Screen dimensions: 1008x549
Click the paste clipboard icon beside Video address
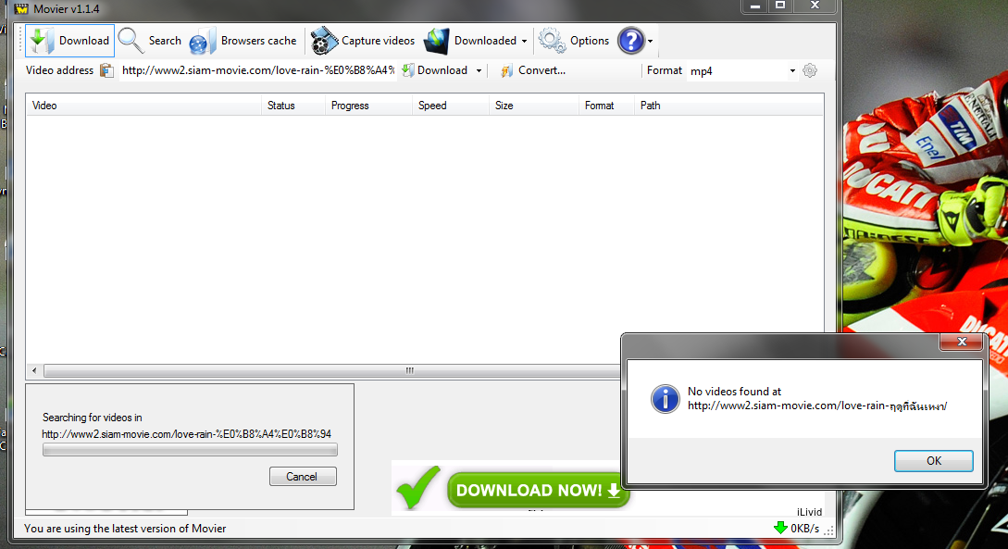coord(106,70)
